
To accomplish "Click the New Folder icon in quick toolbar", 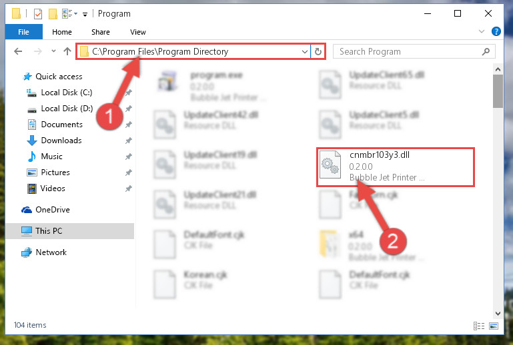I will (53, 14).
